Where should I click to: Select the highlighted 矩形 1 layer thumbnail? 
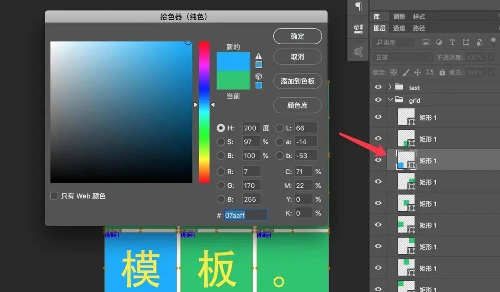(x=406, y=160)
